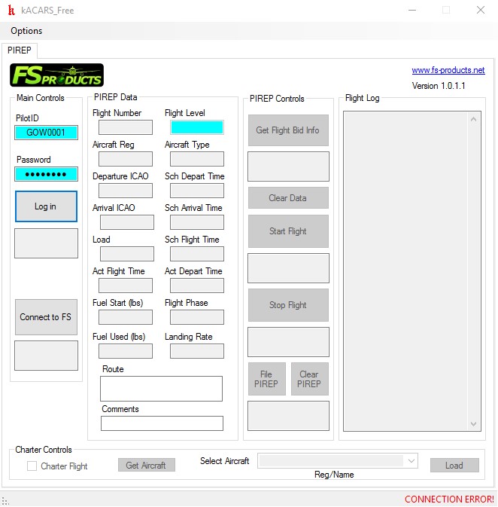Click the Version 1.0.1.1 label
This screenshot has width=498, height=507.
click(x=439, y=86)
